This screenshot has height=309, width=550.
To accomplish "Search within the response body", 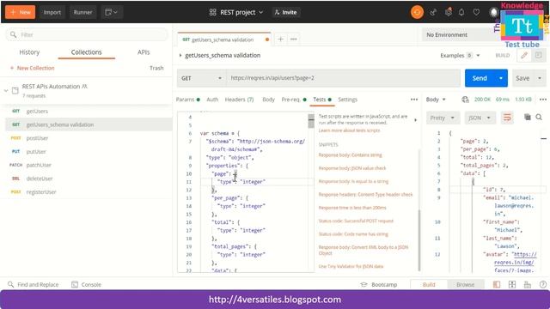I will tap(539, 117).
